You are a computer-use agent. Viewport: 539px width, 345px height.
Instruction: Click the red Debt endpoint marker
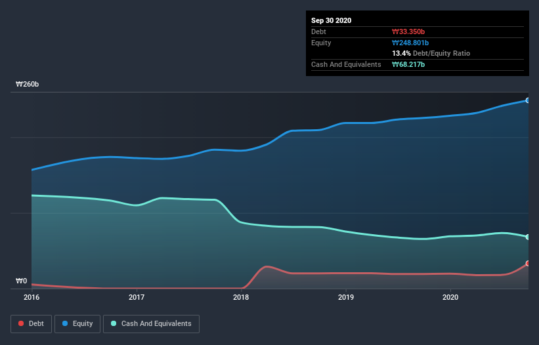[528, 263]
